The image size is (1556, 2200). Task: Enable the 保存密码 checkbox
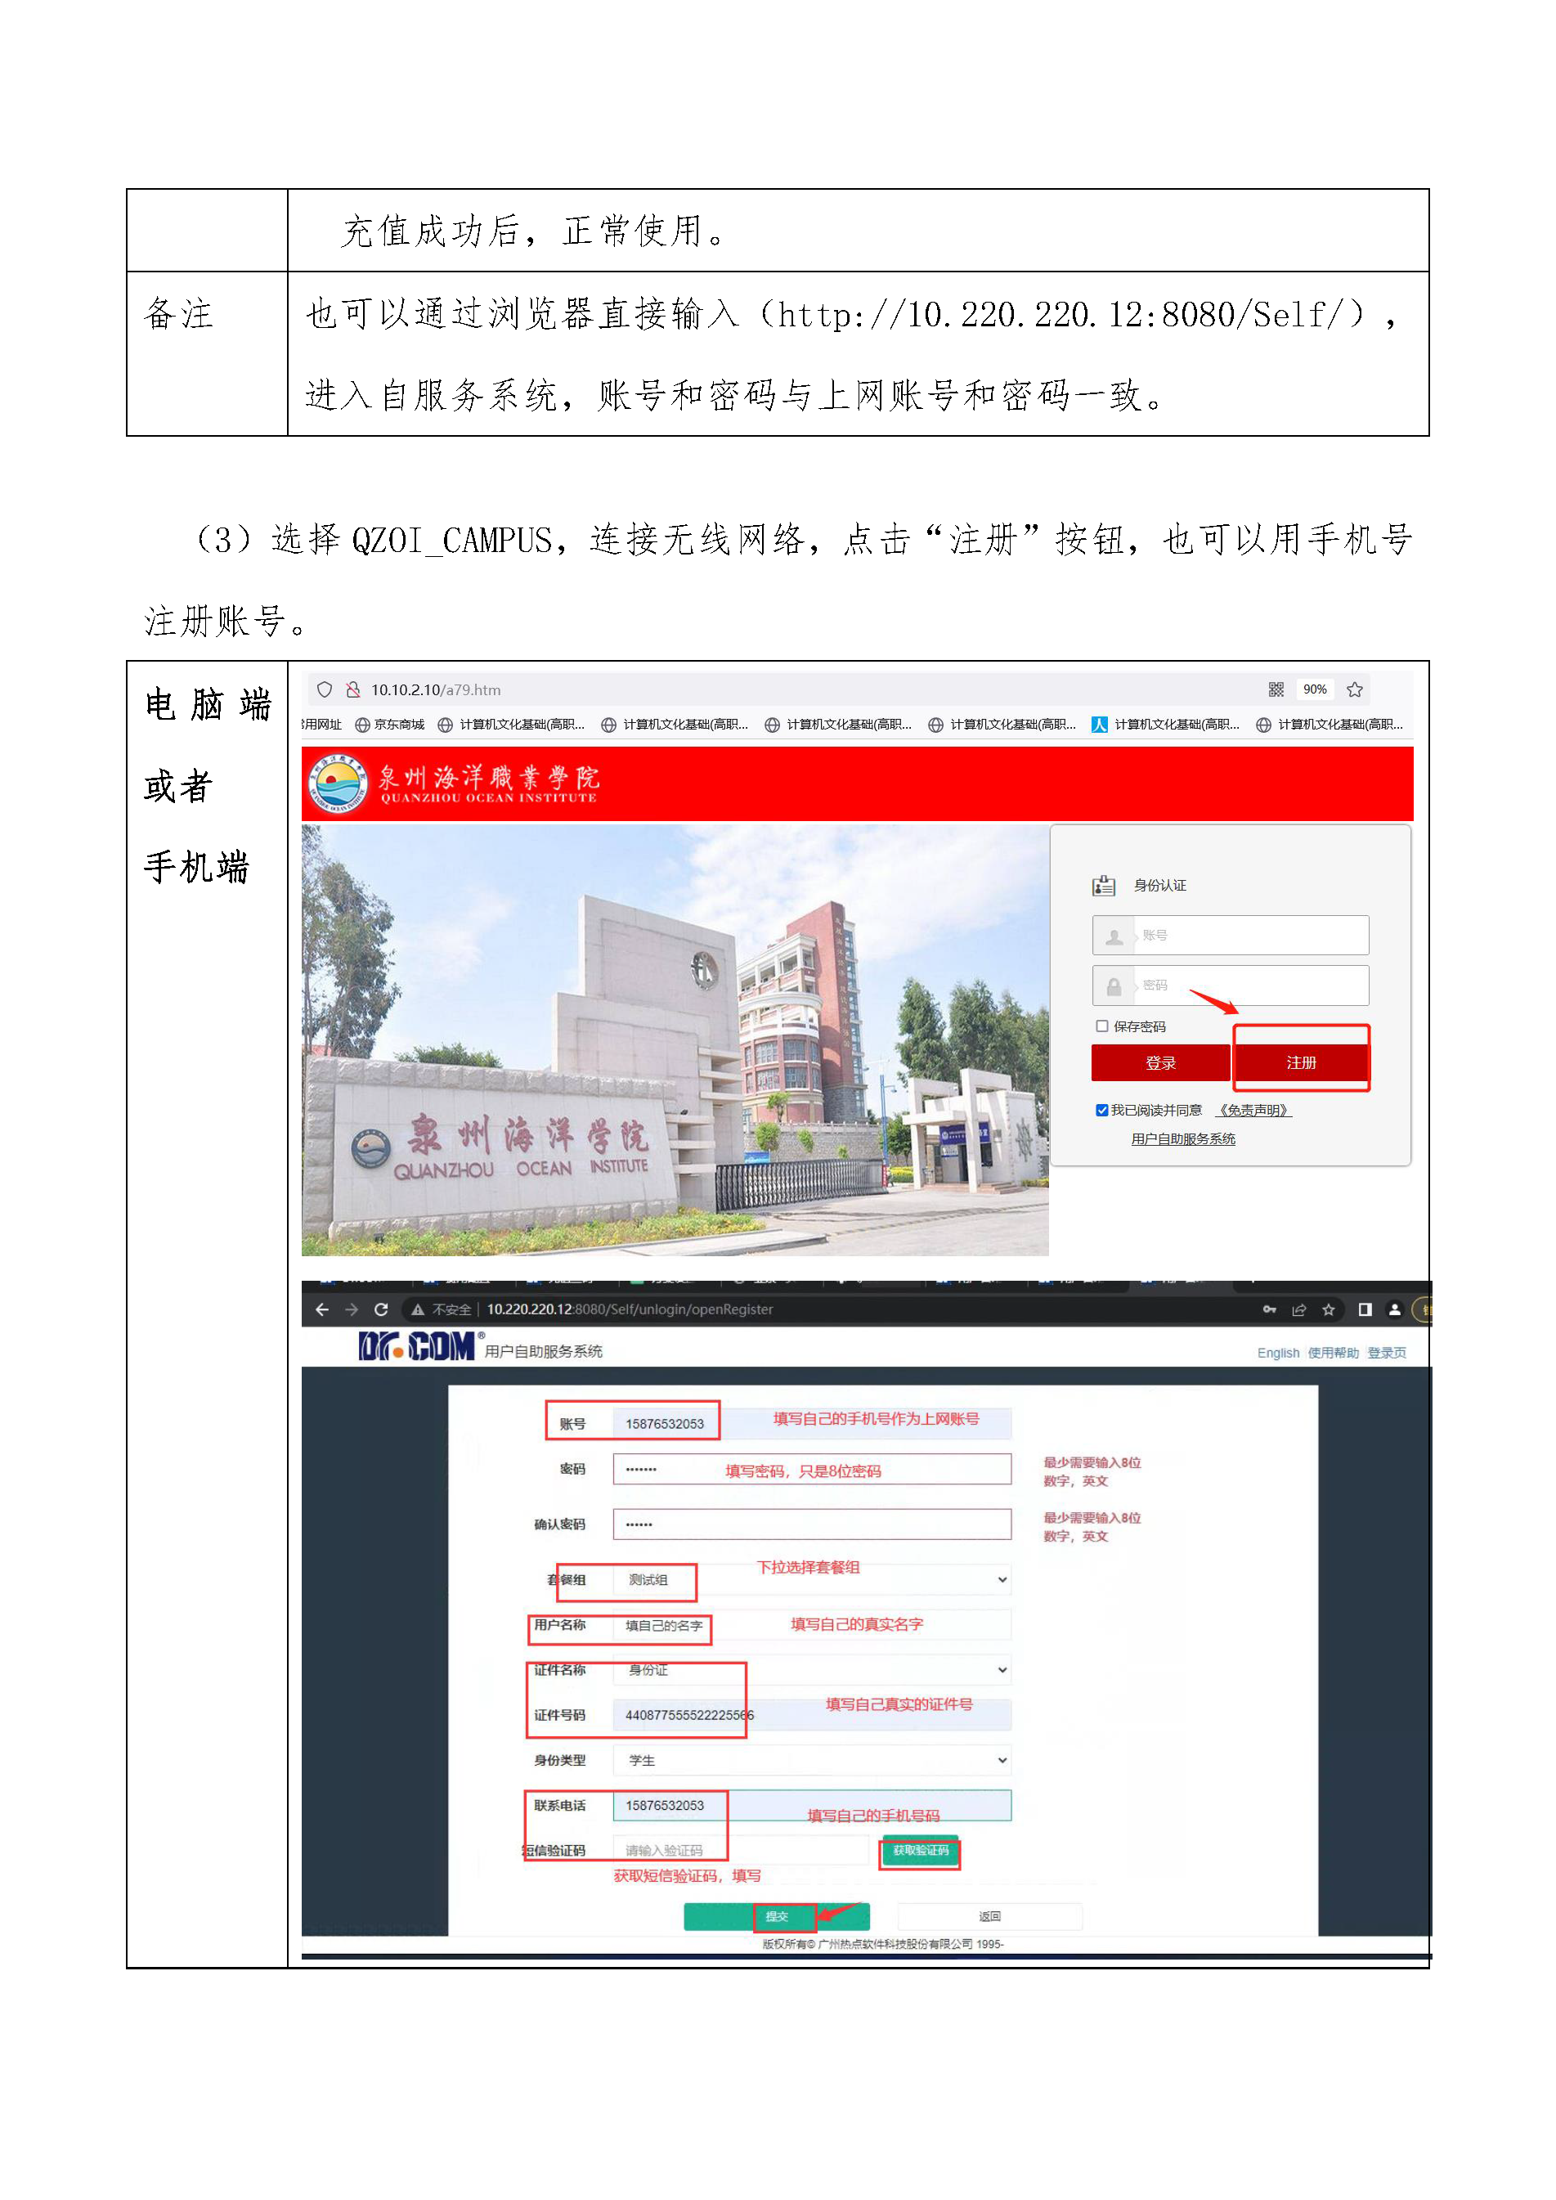pyautogui.click(x=1102, y=1026)
